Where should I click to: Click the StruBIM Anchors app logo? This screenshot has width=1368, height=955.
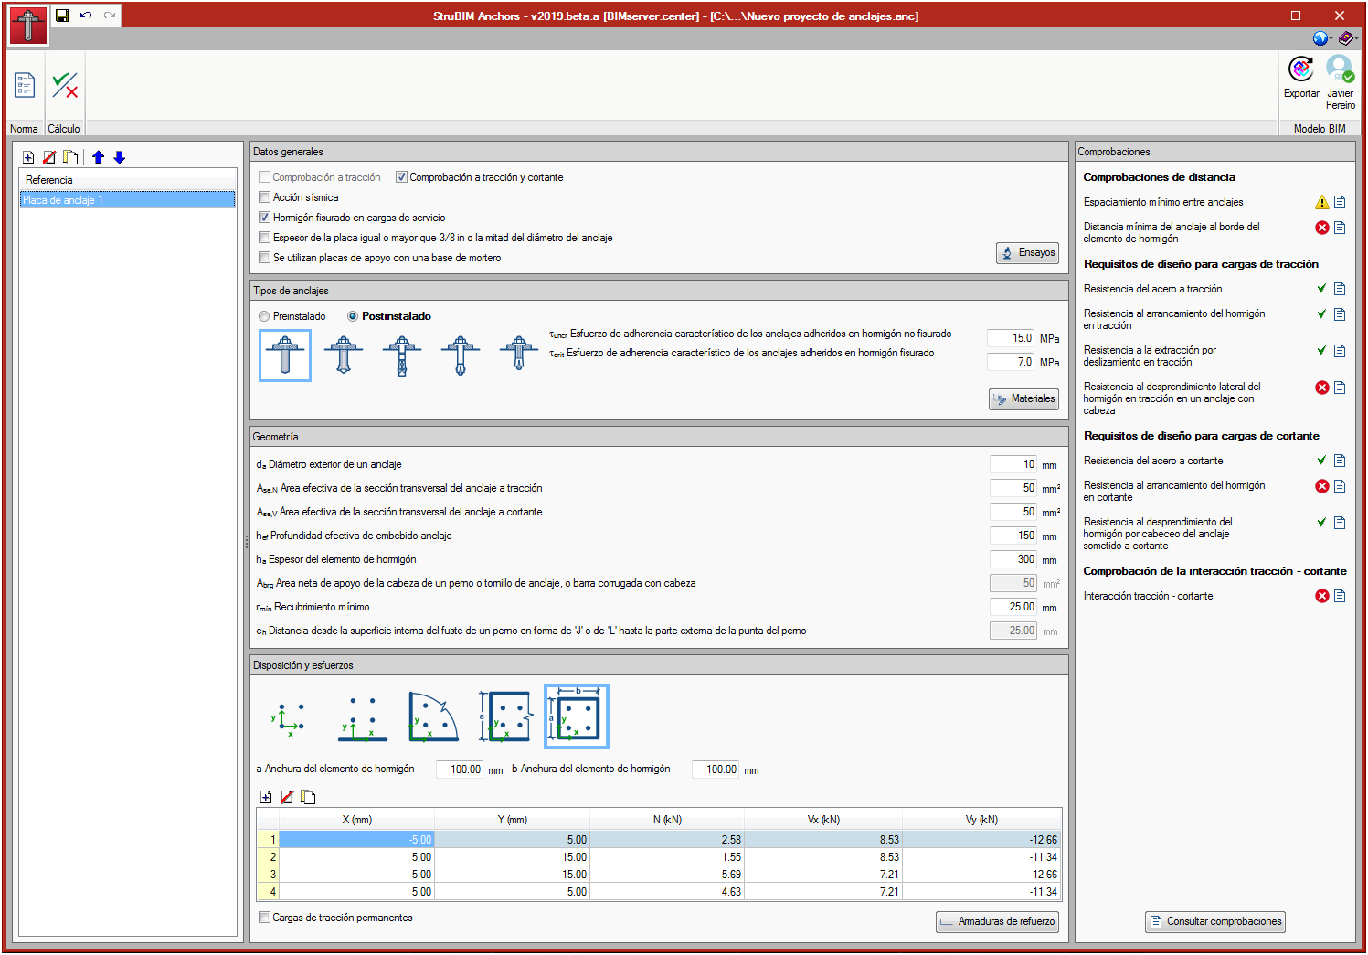pos(28,26)
